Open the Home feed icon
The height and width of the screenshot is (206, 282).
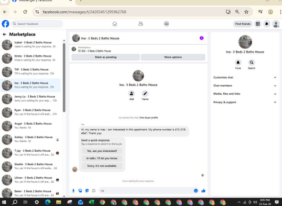(x=114, y=24)
